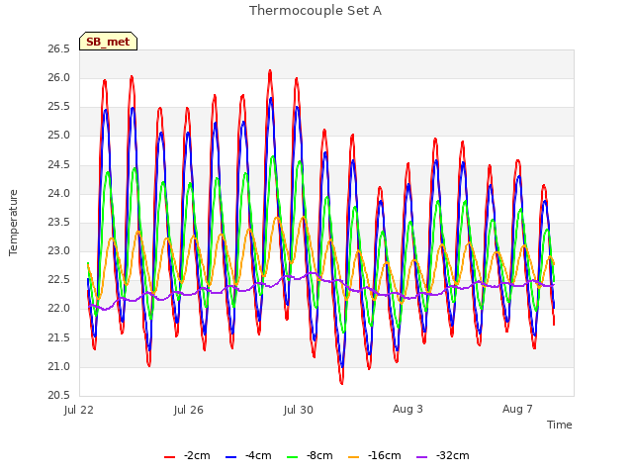The width and height of the screenshot is (633, 475).
Task: Click the Temperature y-axis label
Action: pyautogui.click(x=13, y=223)
